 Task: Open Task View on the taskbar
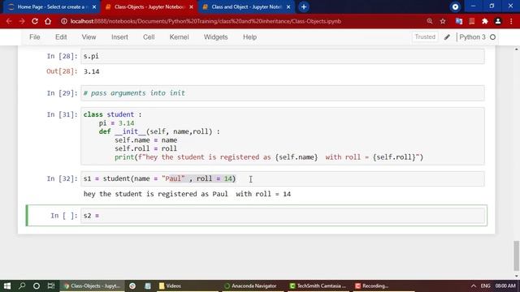tap(51, 286)
